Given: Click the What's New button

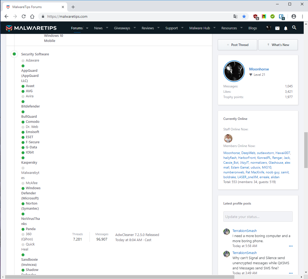Looking at the screenshot, I should click(x=278, y=45).
